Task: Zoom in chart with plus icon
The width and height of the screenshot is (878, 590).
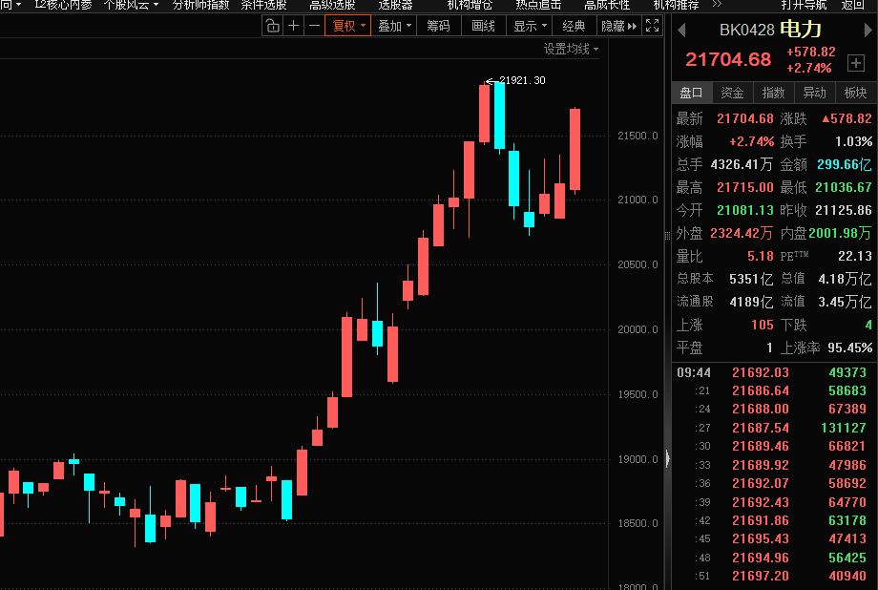Action: (293, 26)
